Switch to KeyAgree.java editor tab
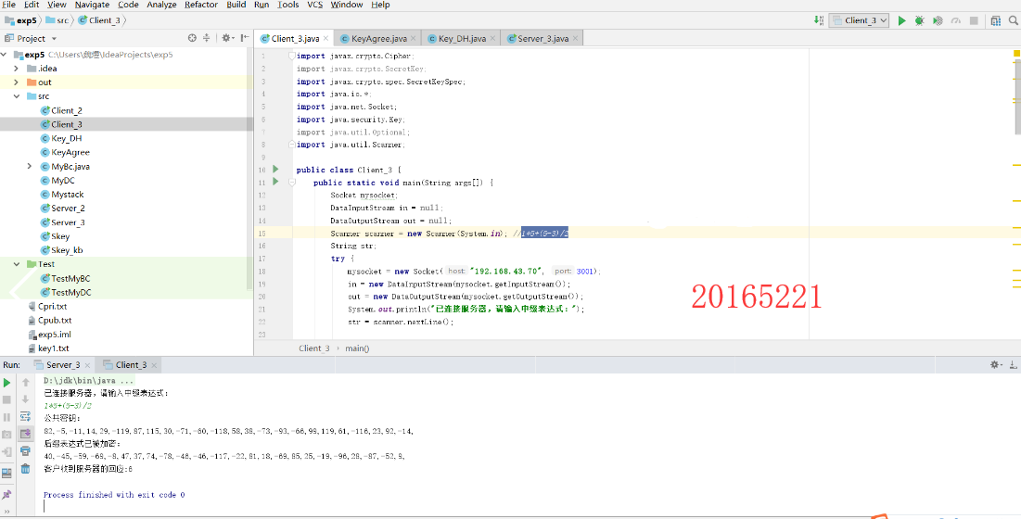This screenshot has height=519, width=1021. pos(376,38)
